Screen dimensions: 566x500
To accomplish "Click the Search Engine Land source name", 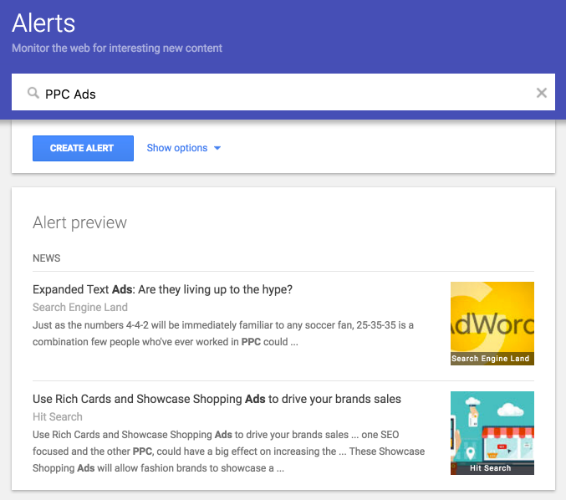I will [80, 307].
